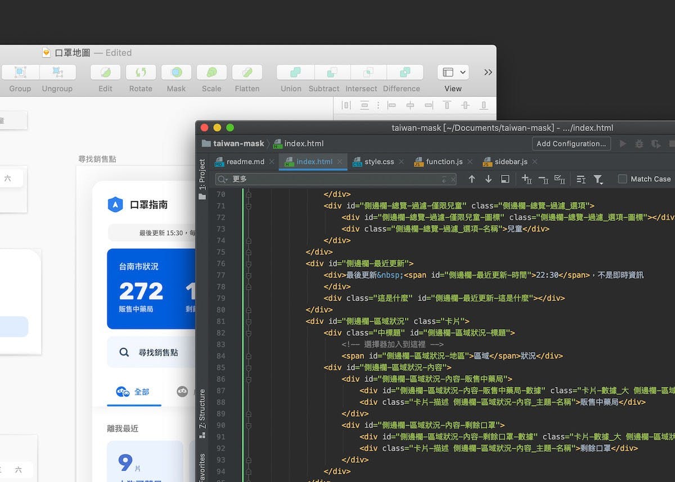Click the find search field containing 更多

pyautogui.click(x=336, y=179)
